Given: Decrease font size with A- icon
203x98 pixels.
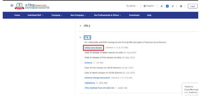Looking at the screenshot, I should click(162, 6).
